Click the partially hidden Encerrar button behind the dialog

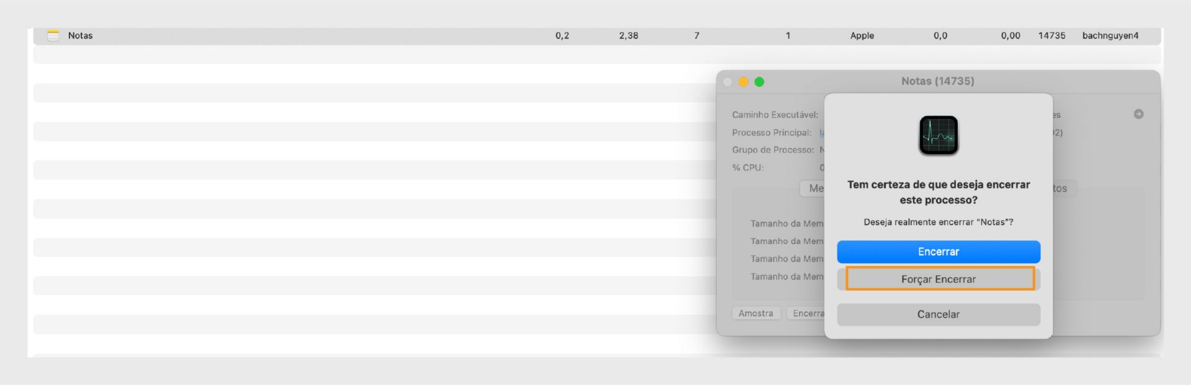(x=806, y=313)
